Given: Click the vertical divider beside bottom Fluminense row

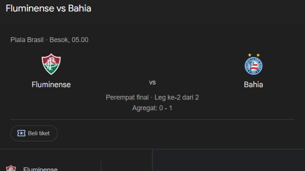Looking at the screenshot, I should pos(101,166).
